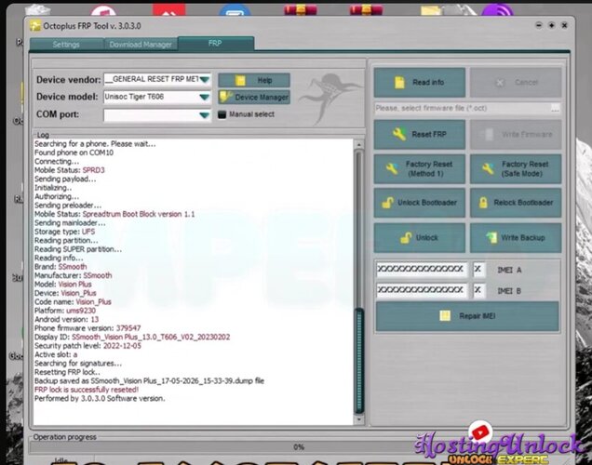Viewport: 592px width, 465px height.
Task: Expand the COM port dropdown
Action: pyautogui.click(x=205, y=115)
